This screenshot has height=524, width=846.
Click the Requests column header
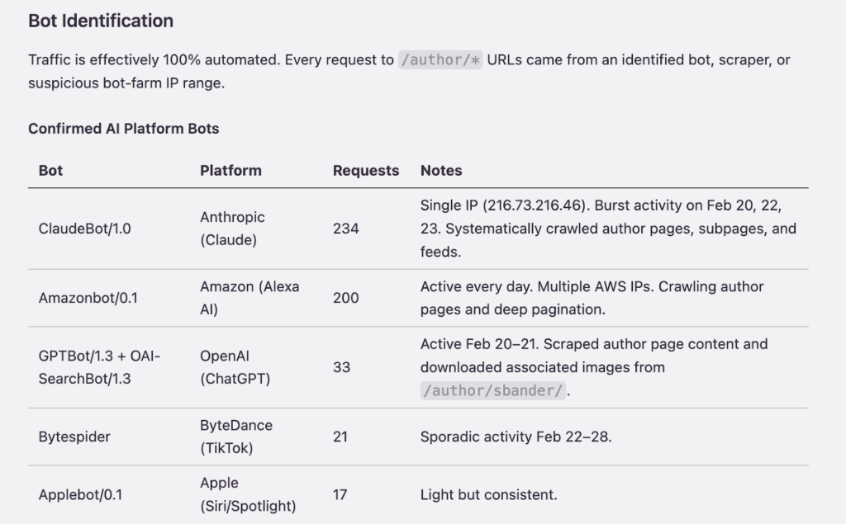tap(365, 171)
